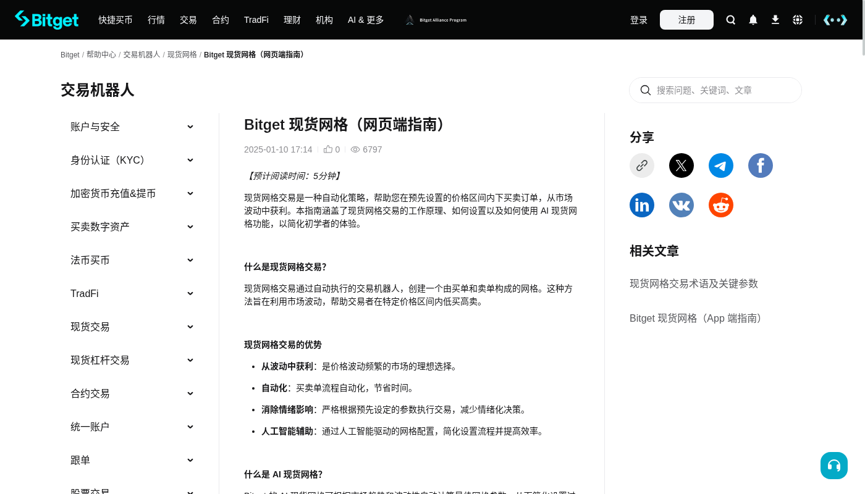The image size is (865, 494).
Task: Expand 法币买币 sidebar section
Action: click(x=132, y=260)
